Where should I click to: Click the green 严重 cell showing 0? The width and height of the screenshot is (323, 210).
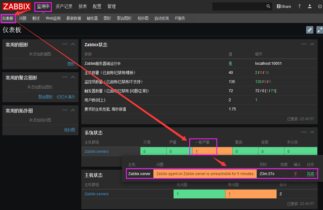click(179, 151)
